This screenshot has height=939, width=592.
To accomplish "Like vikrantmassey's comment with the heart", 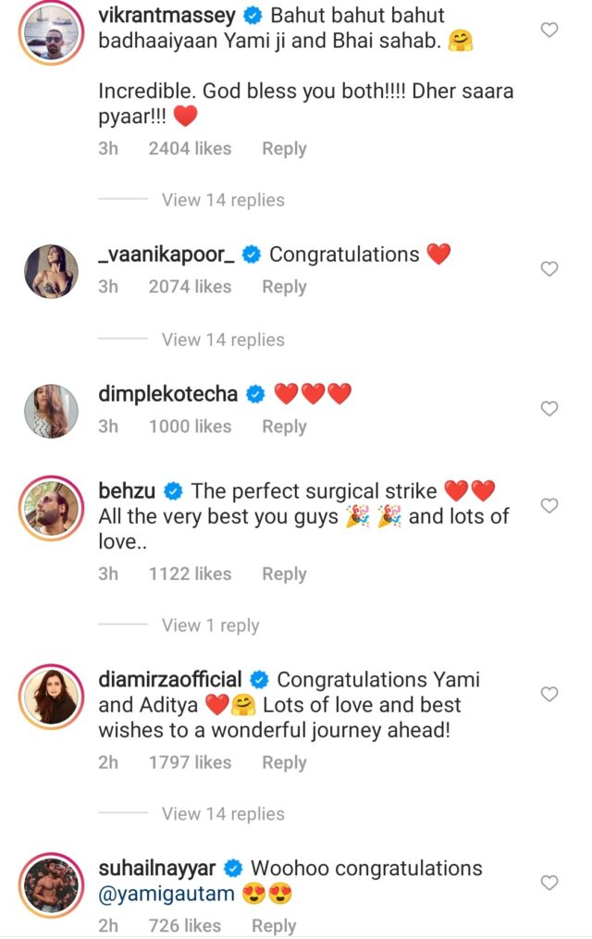I will (549, 31).
